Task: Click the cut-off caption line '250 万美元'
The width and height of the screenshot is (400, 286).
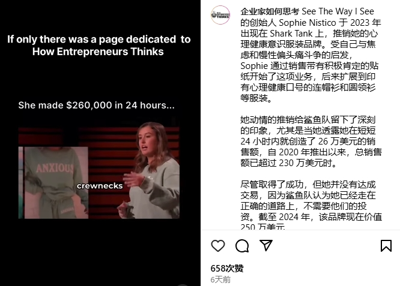Action: click(262, 226)
